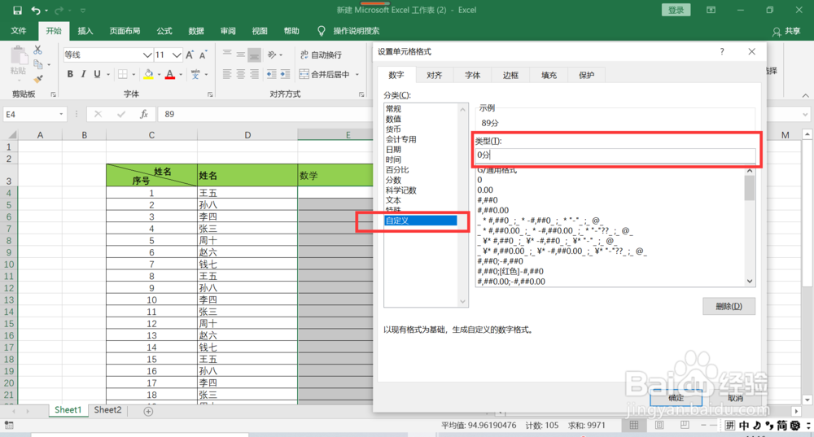814x437 pixels.
Task: Switch to the 保护 dialog tab
Action: [x=586, y=75]
